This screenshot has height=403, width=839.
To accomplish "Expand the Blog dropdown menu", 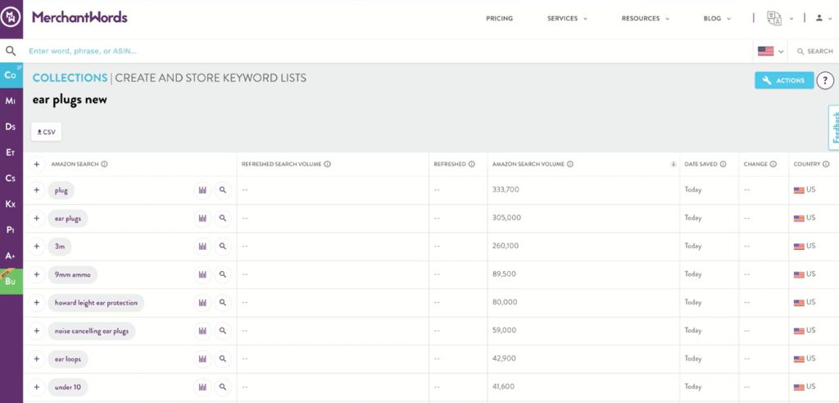I will tap(717, 18).
